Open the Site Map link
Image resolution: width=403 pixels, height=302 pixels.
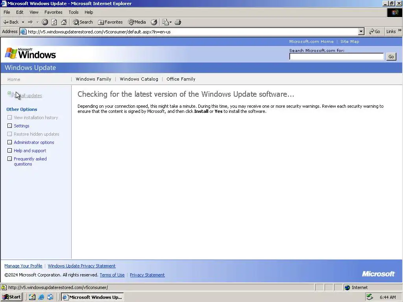tap(349, 41)
